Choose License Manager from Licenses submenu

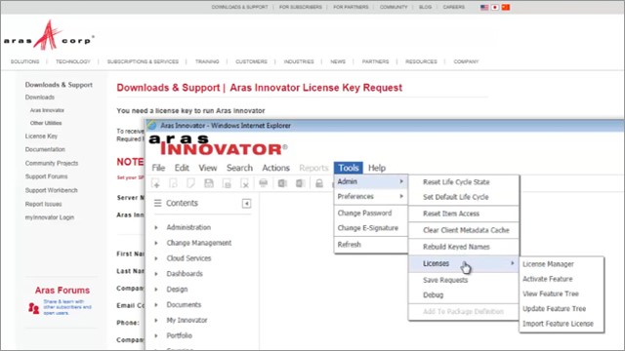coord(548,264)
